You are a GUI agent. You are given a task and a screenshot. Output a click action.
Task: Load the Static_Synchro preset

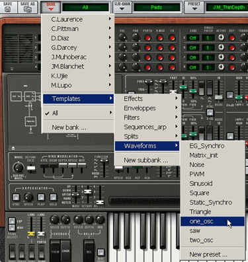click(x=212, y=203)
